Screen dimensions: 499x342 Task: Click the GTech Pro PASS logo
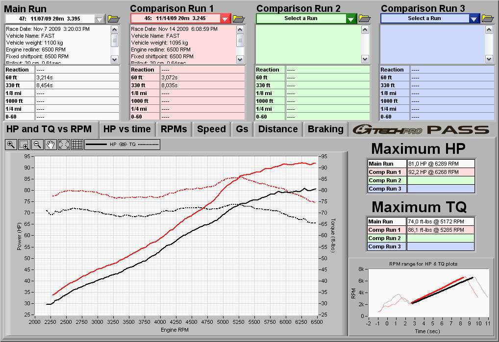[421, 130]
